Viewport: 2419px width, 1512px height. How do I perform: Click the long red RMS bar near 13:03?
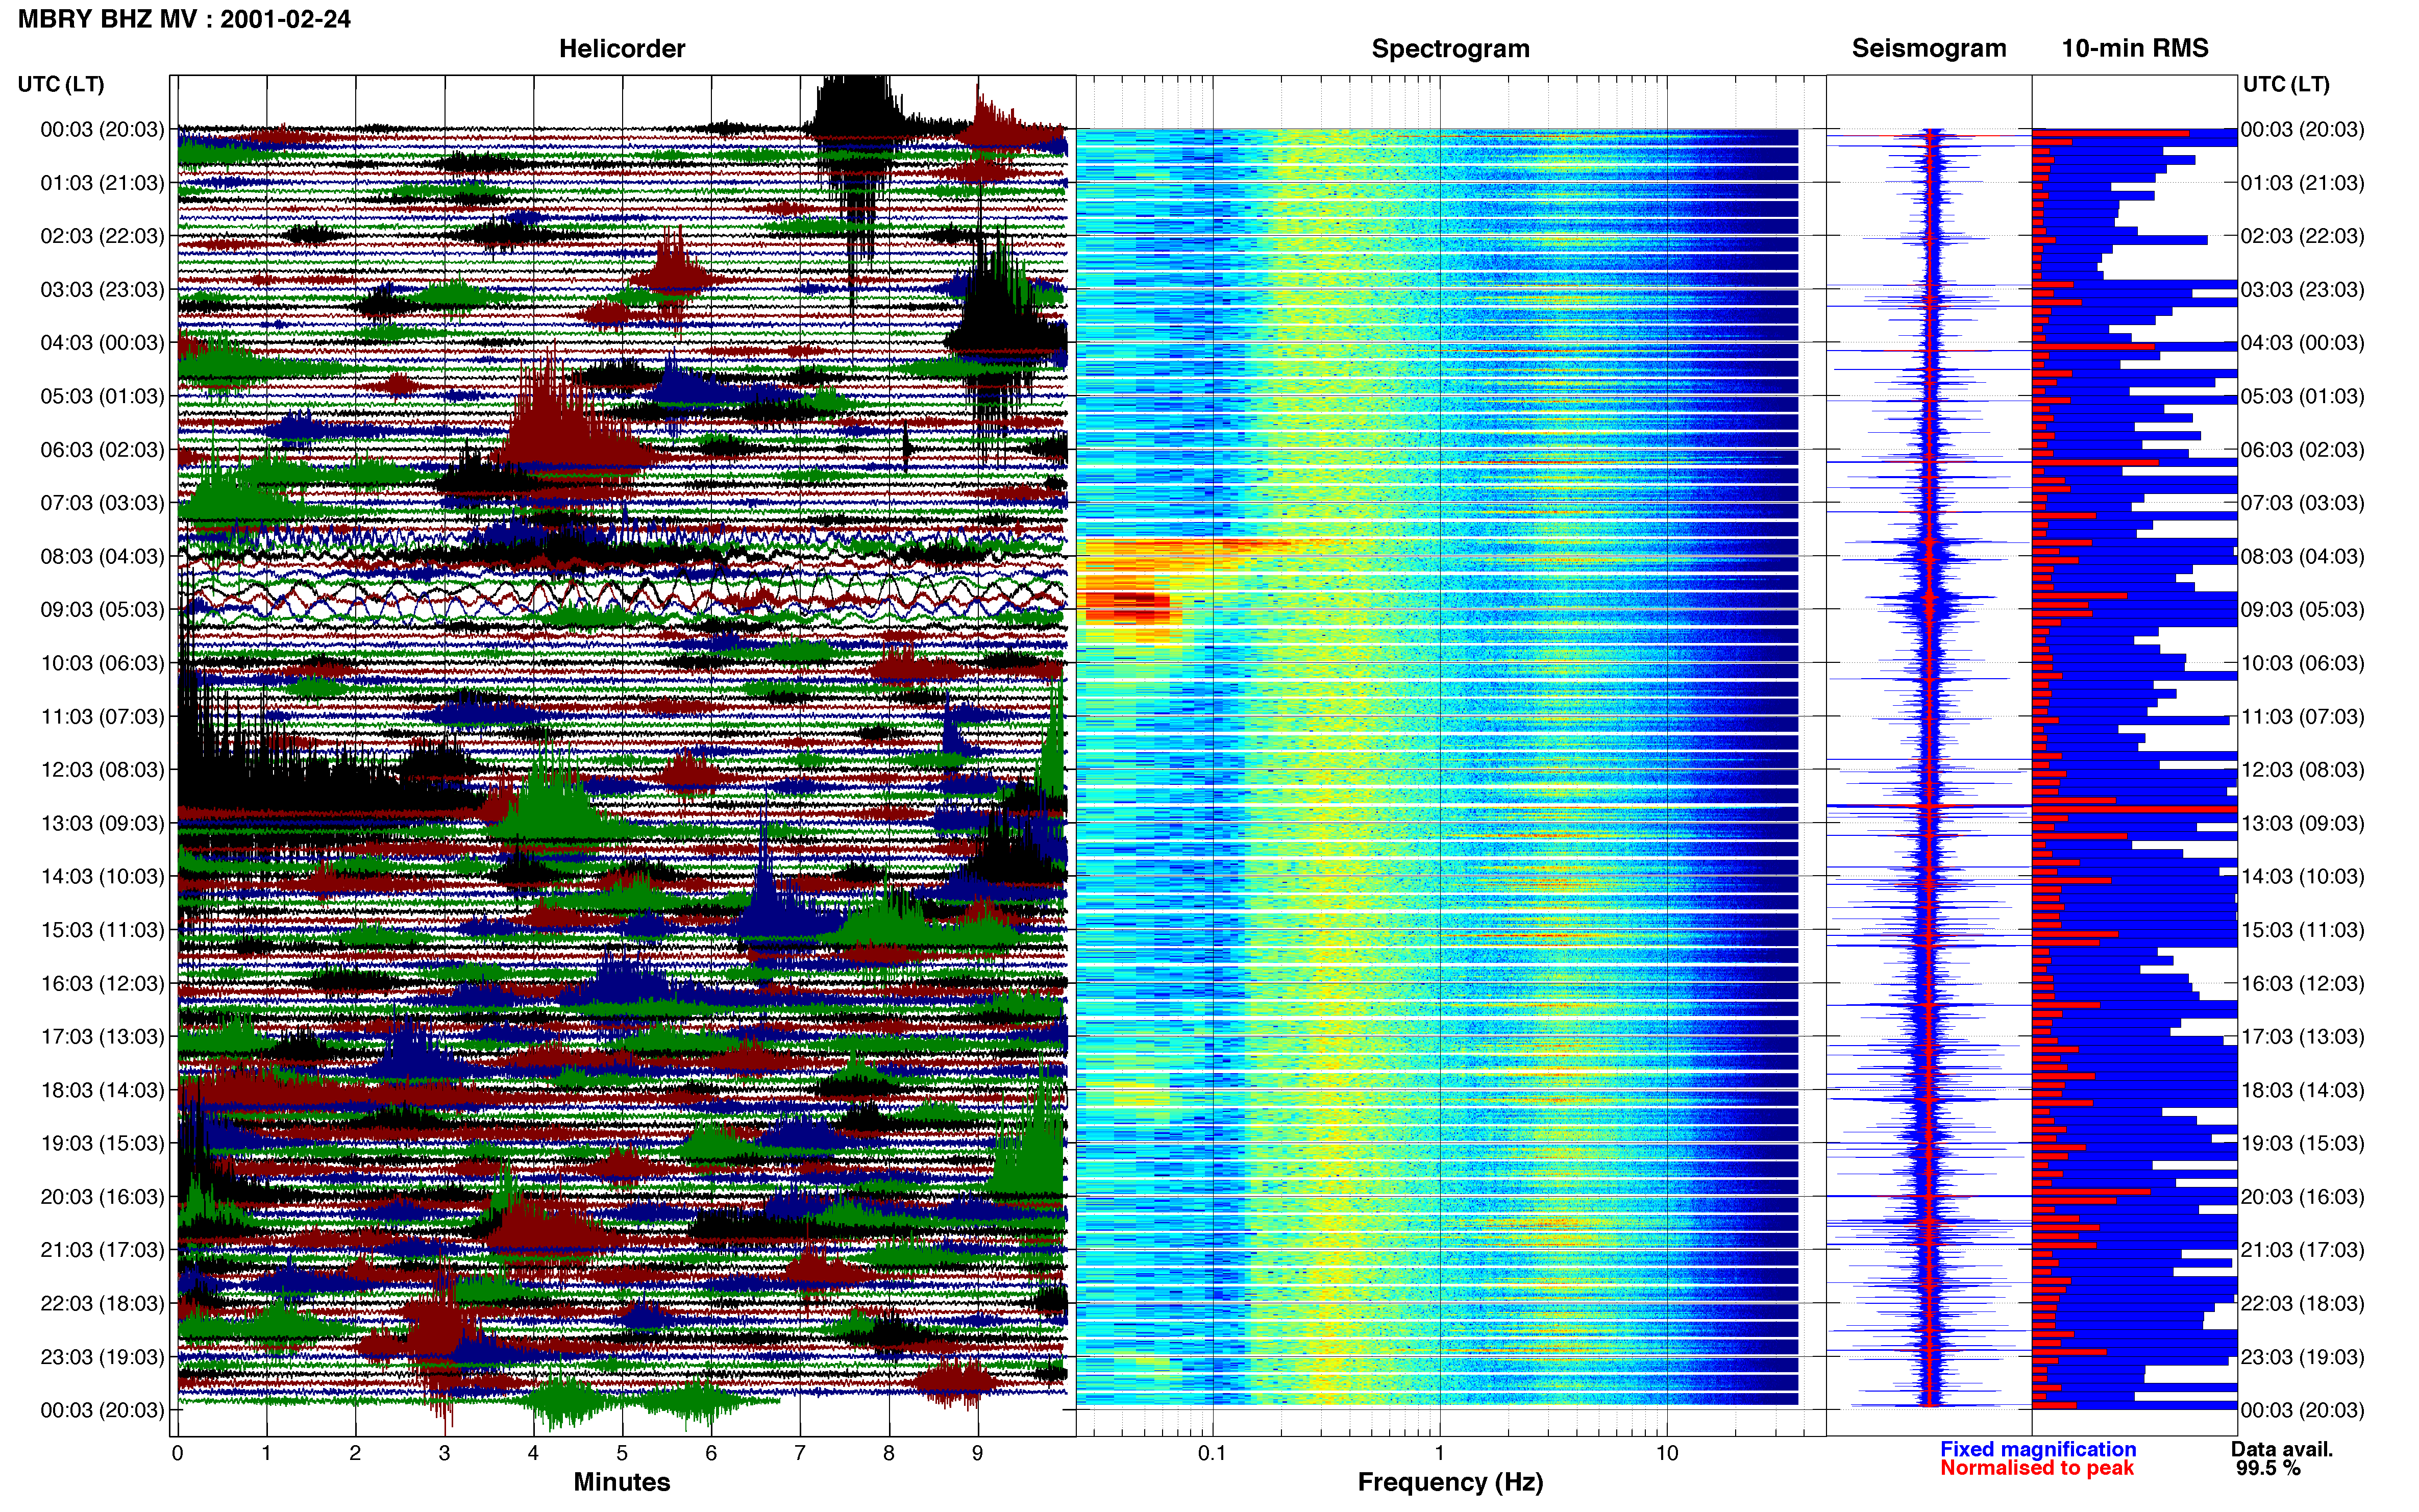(x=2134, y=809)
